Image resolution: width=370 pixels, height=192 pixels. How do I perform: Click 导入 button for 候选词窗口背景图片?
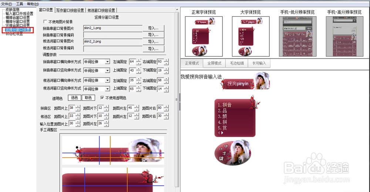(153, 42)
